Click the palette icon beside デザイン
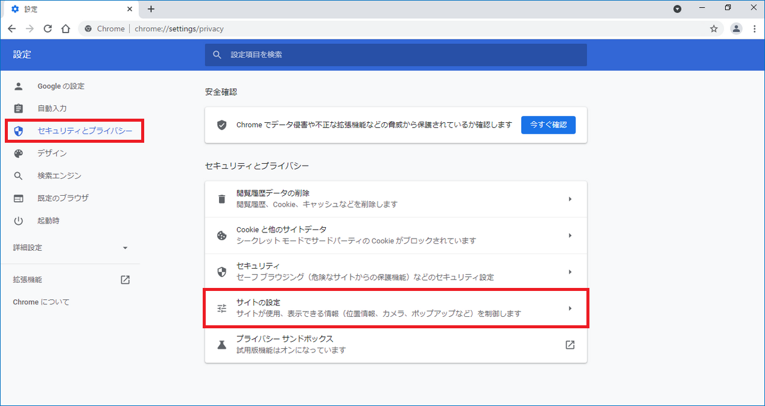Screen dimensions: 765x406 [x=18, y=154]
